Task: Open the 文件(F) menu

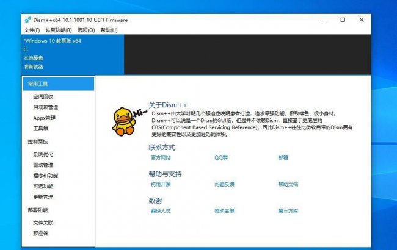Action: [x=32, y=30]
